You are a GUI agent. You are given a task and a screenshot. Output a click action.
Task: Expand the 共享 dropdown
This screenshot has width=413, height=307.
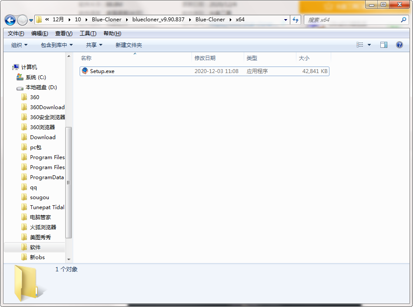tap(94, 45)
